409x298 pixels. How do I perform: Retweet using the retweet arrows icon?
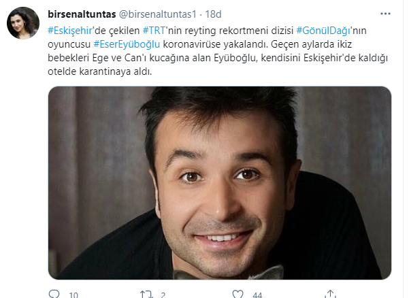(x=146, y=295)
